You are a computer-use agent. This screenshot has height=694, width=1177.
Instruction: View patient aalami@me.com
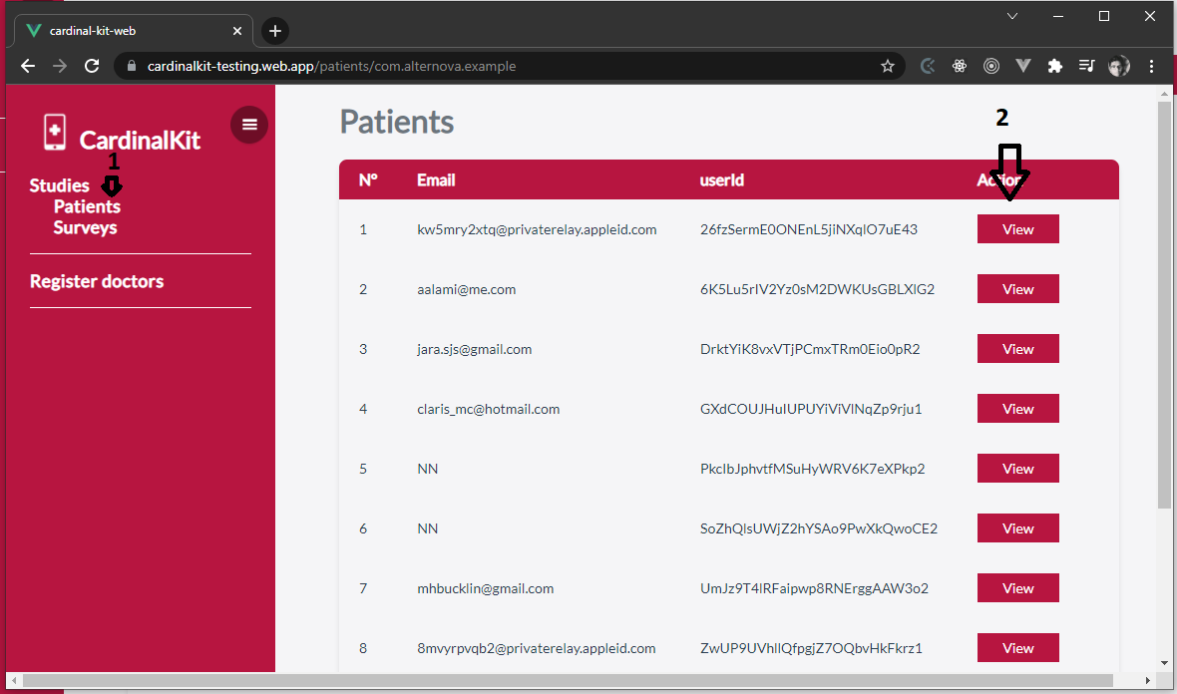pyautogui.click(x=1017, y=289)
